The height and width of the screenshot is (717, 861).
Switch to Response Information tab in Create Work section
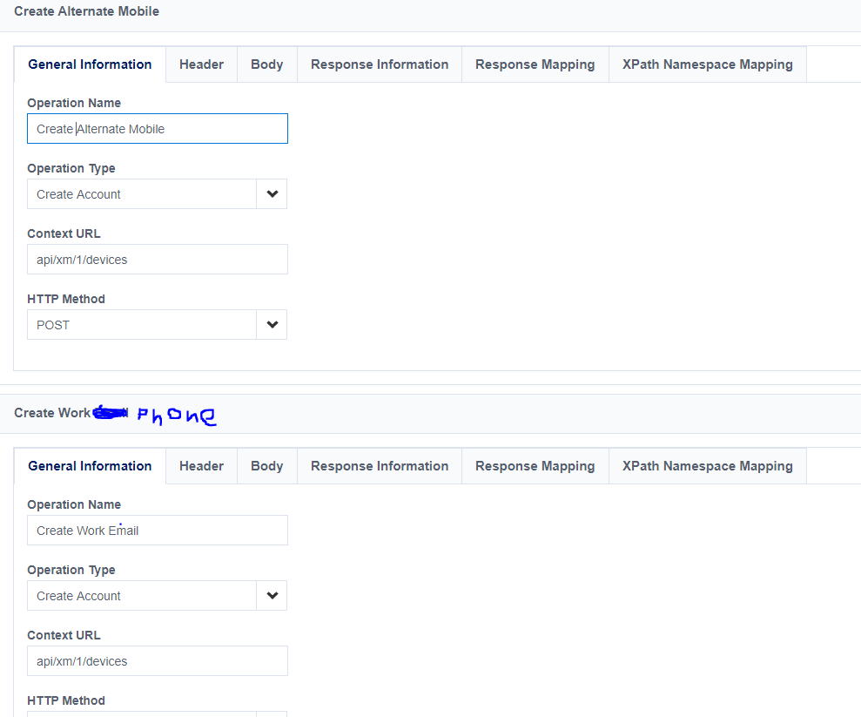click(x=380, y=466)
